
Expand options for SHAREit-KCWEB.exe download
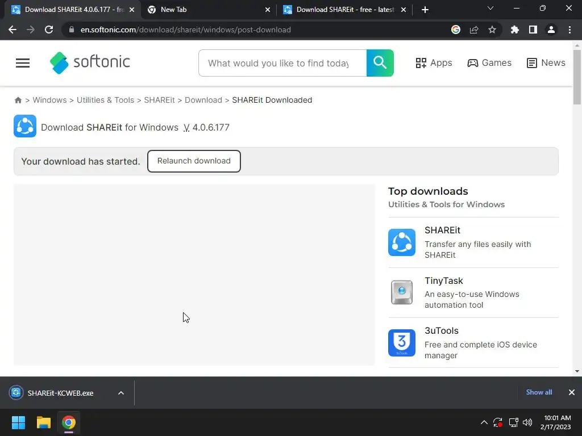[121, 393]
